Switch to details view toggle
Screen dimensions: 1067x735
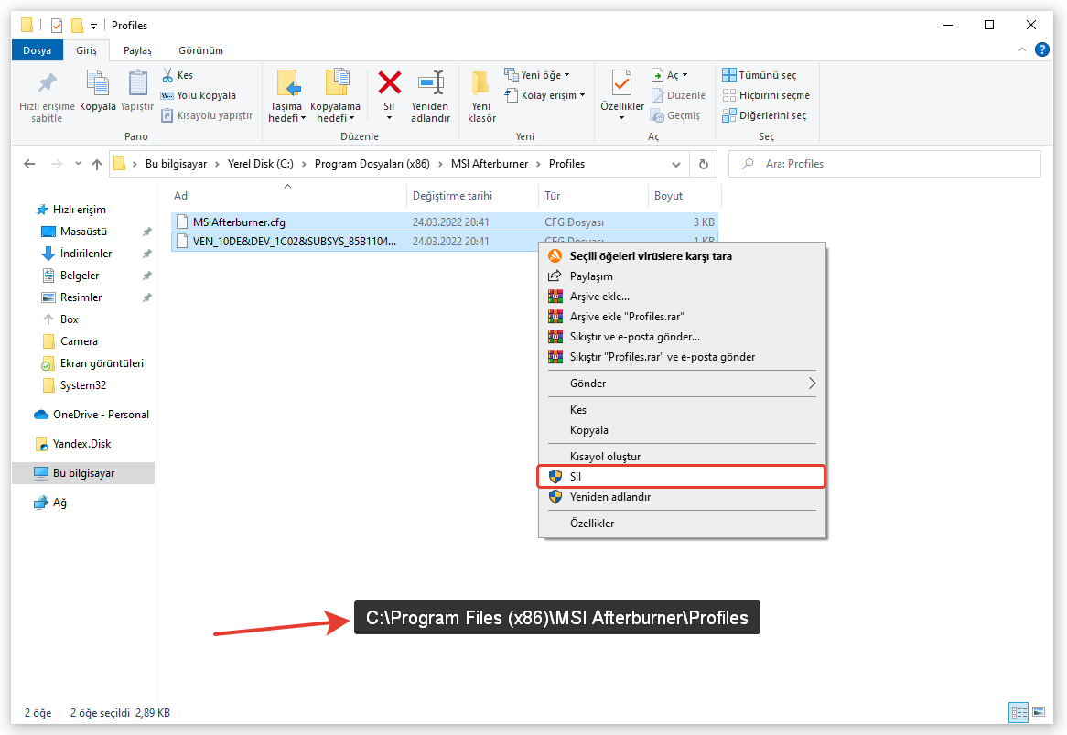1018,712
